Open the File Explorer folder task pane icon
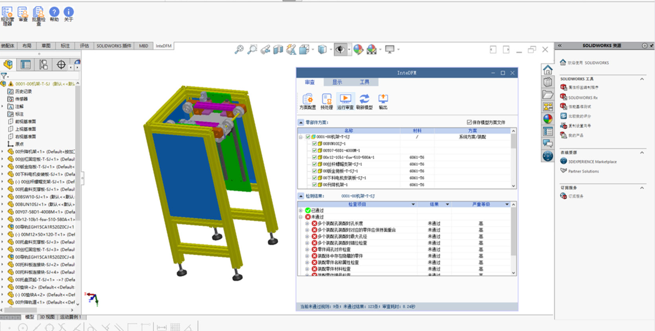Image resolution: width=655 pixels, height=331 pixels. tap(548, 95)
